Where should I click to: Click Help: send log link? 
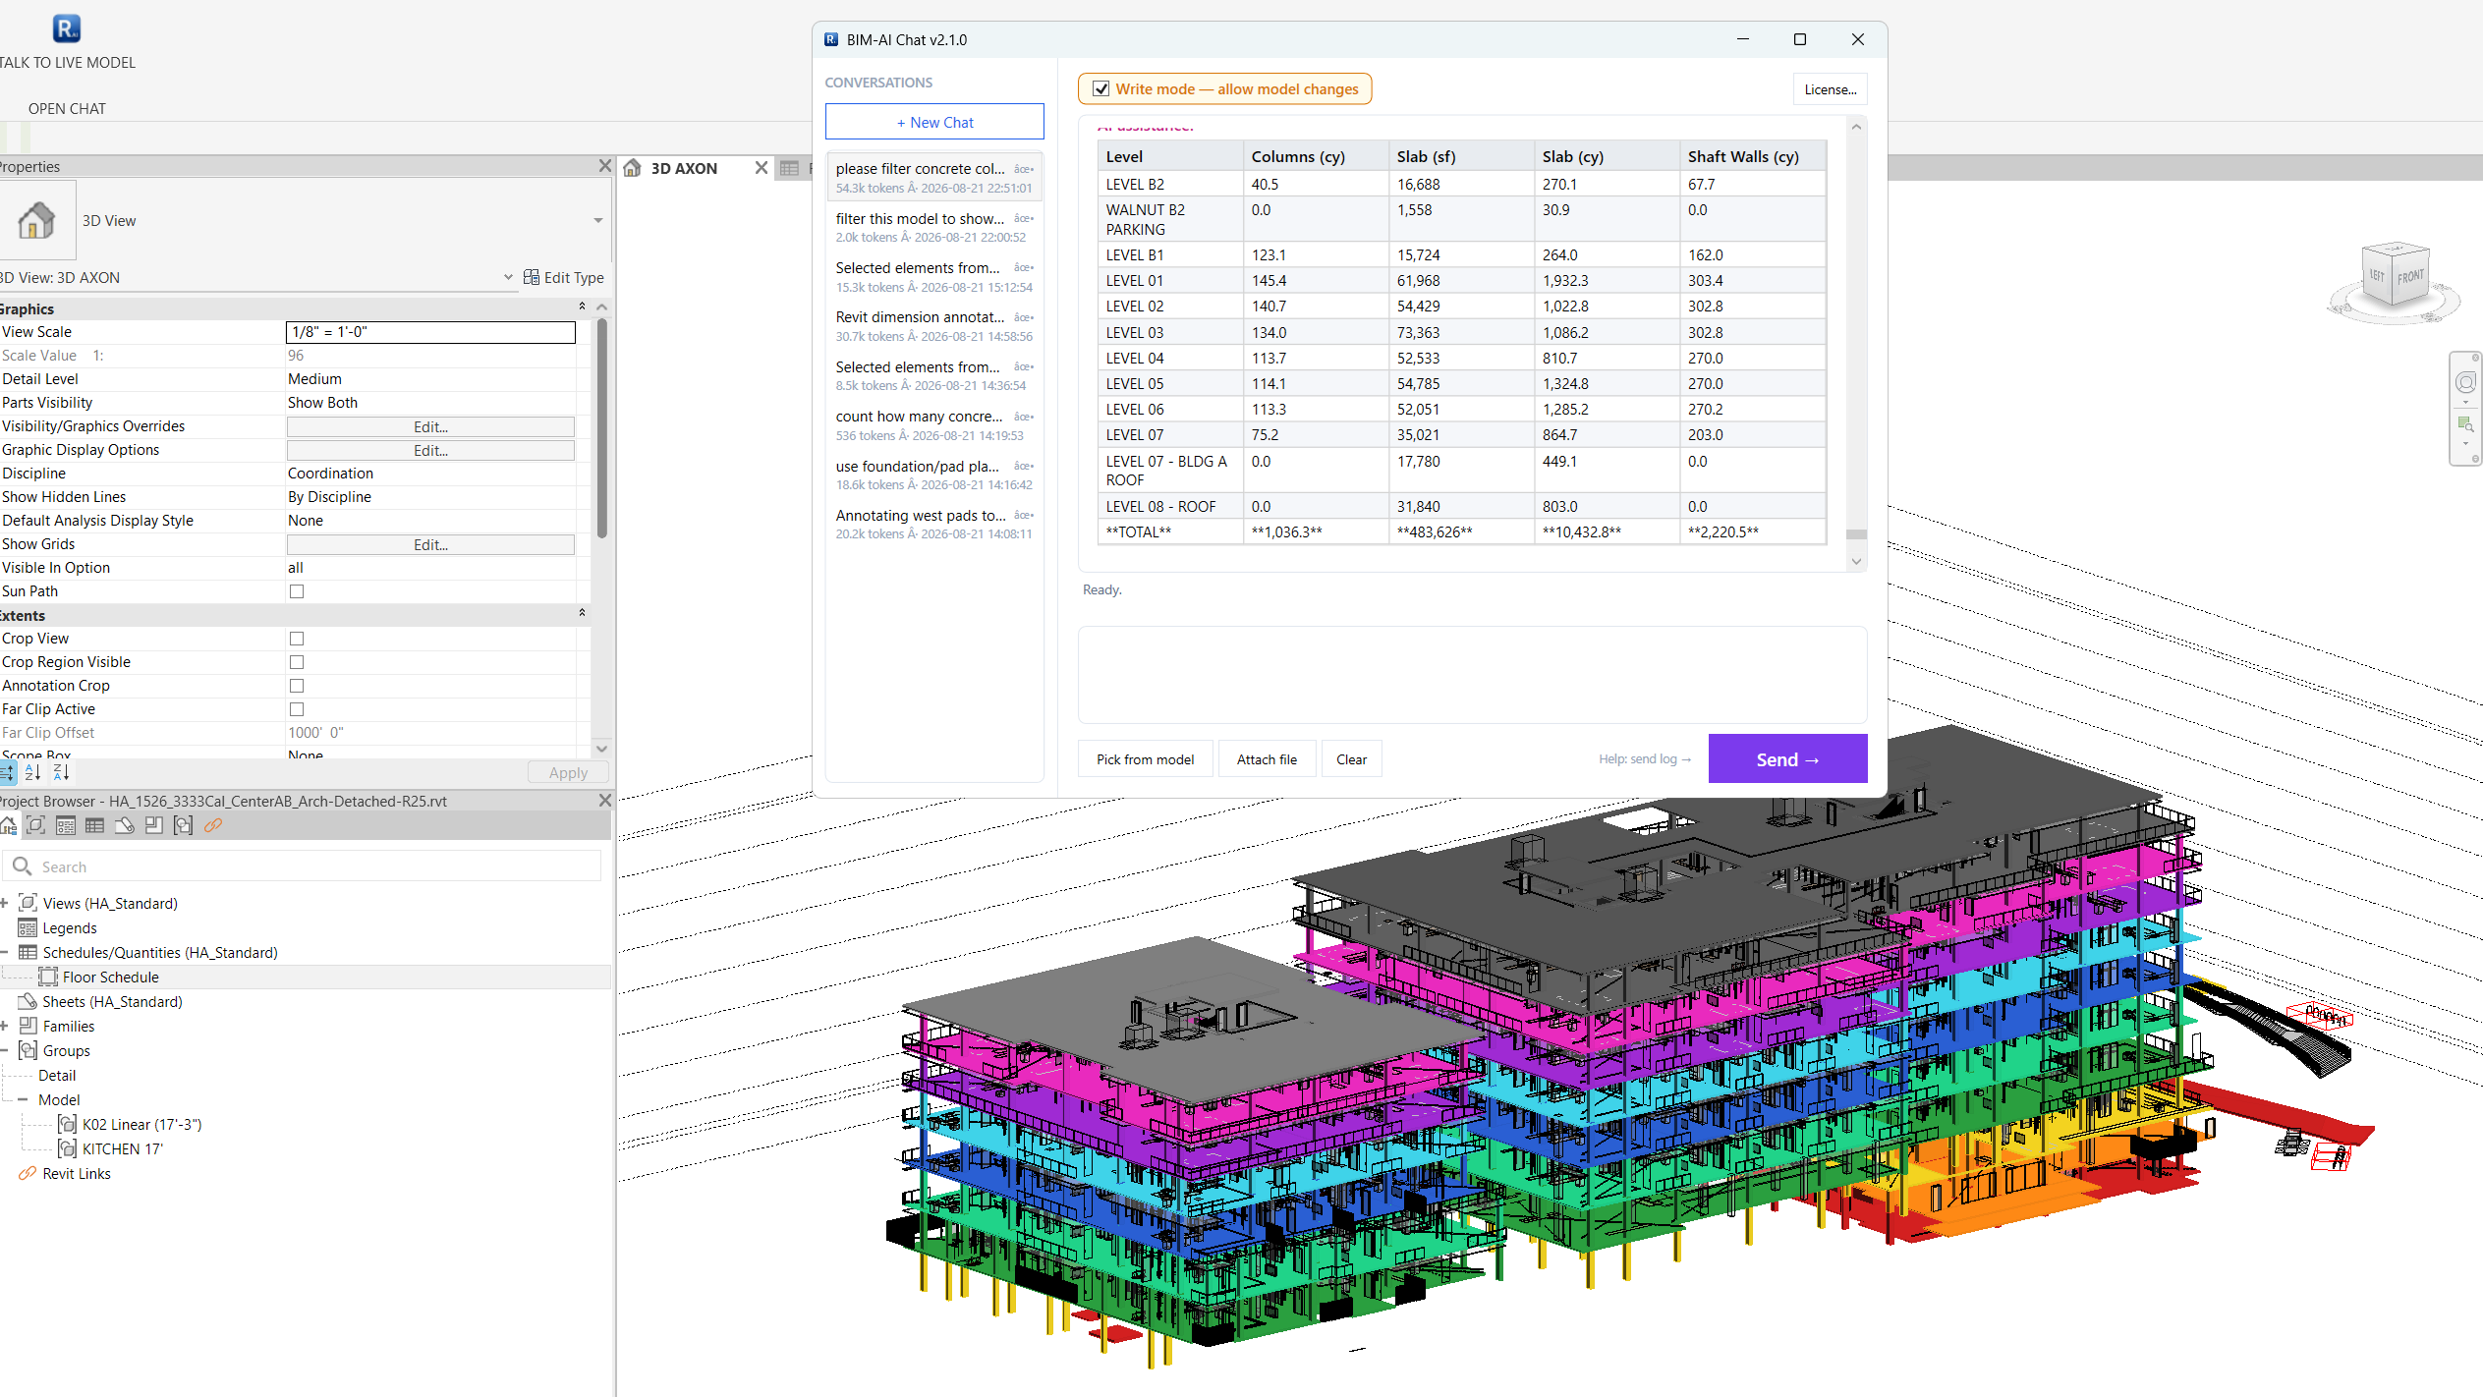(x=1645, y=758)
